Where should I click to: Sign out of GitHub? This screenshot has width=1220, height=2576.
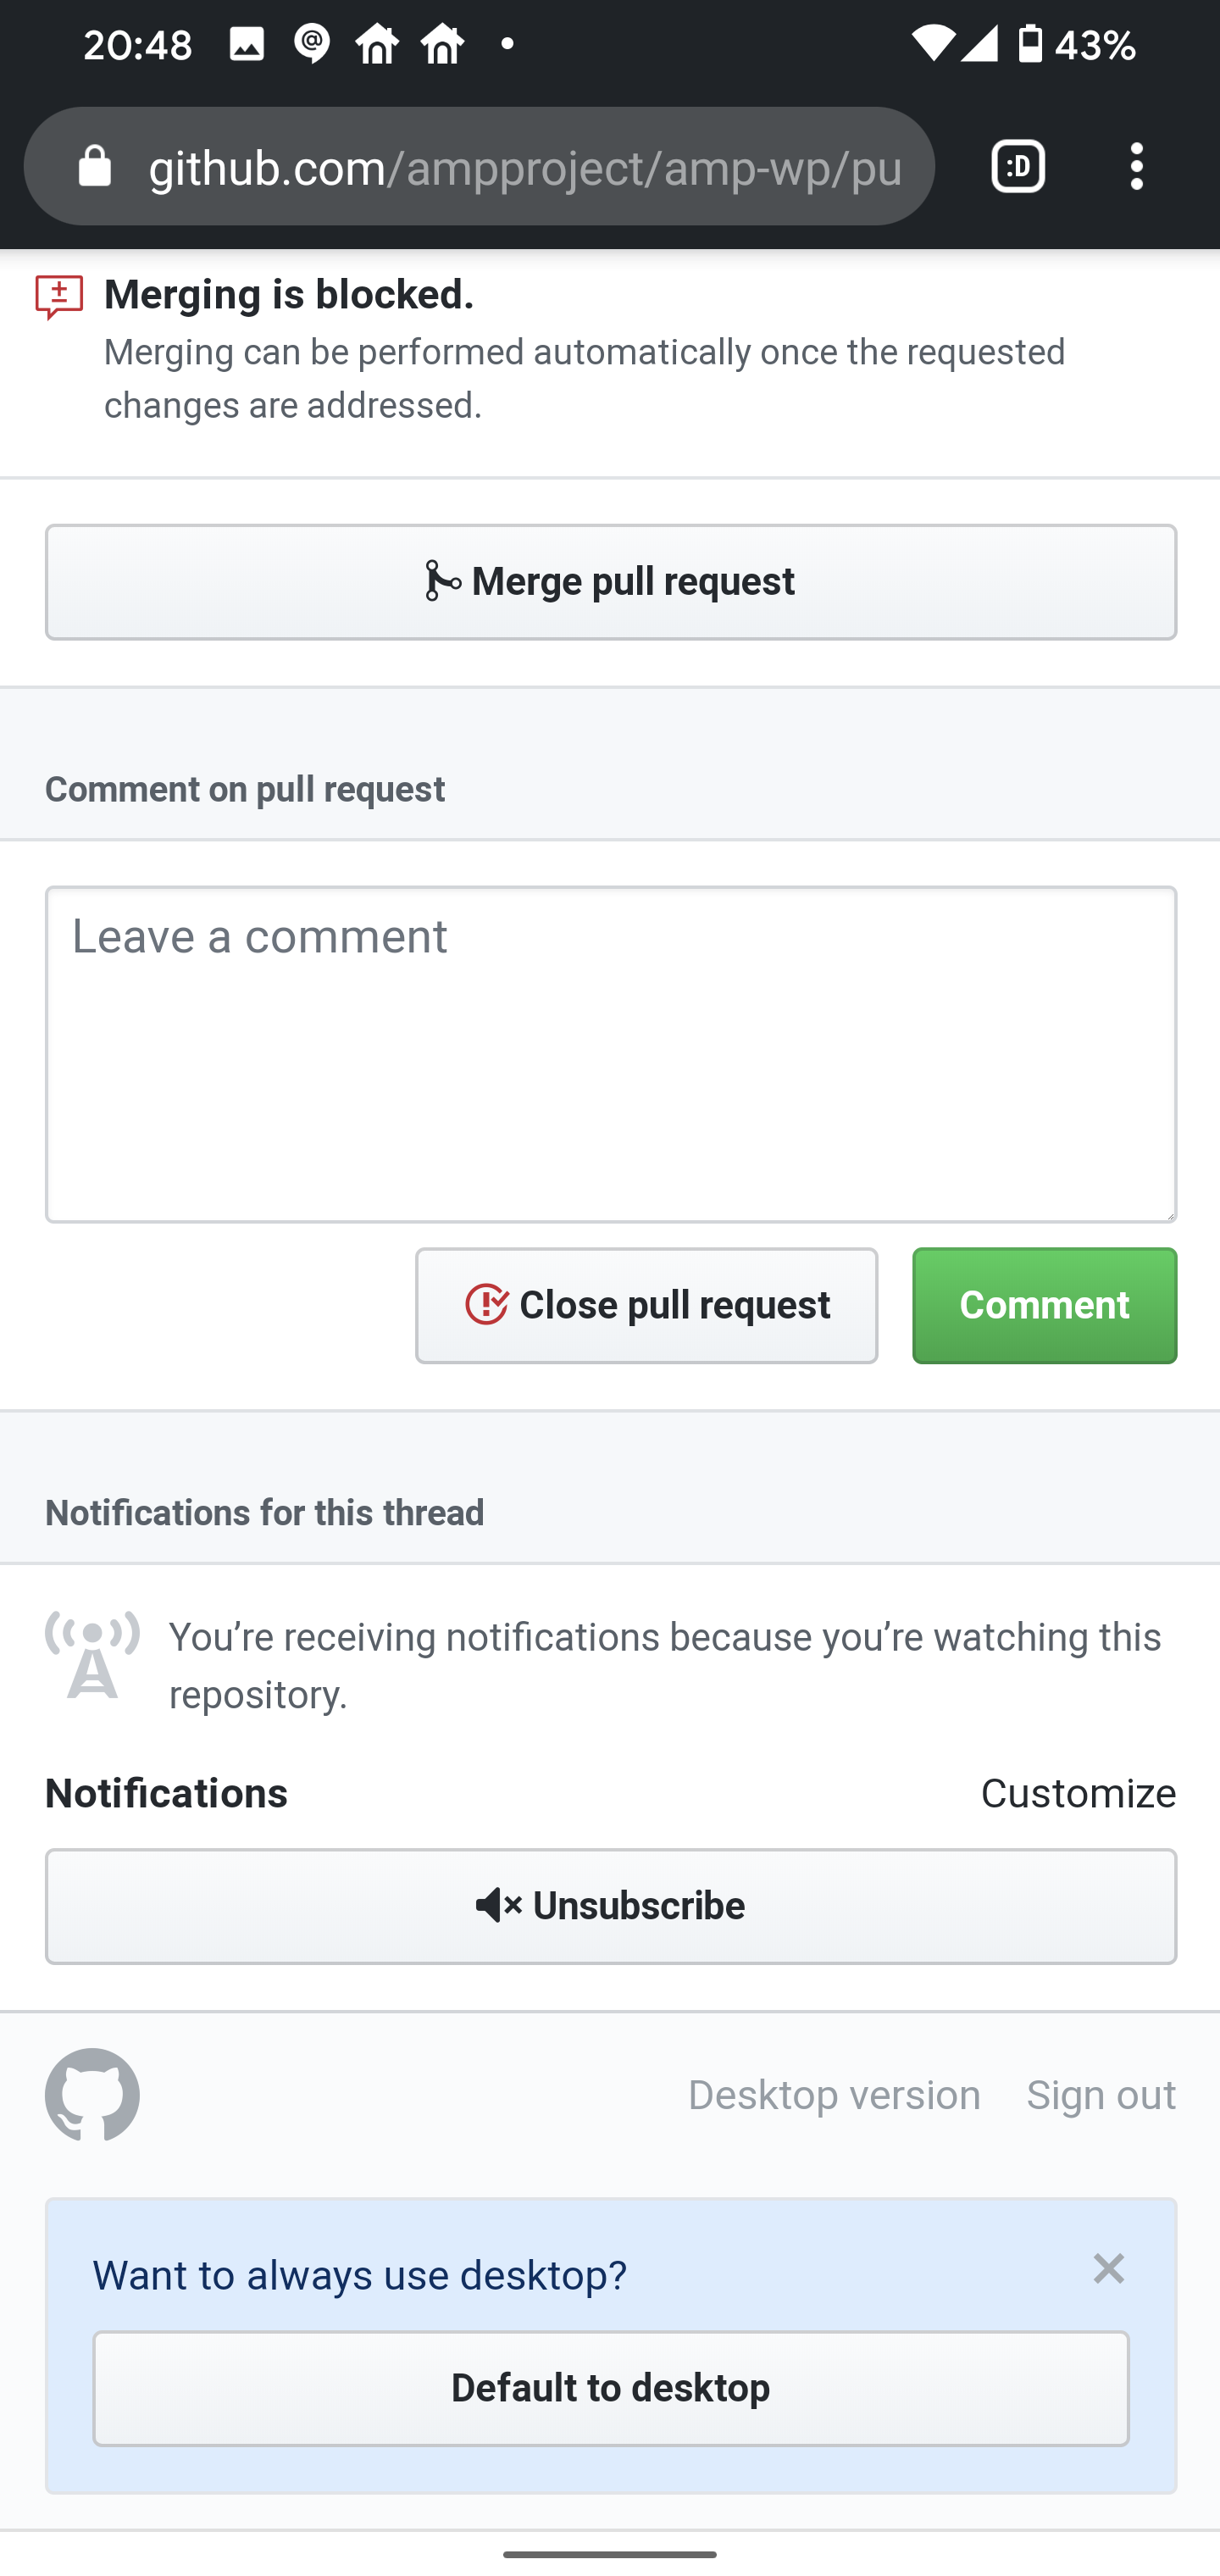point(1101,2095)
